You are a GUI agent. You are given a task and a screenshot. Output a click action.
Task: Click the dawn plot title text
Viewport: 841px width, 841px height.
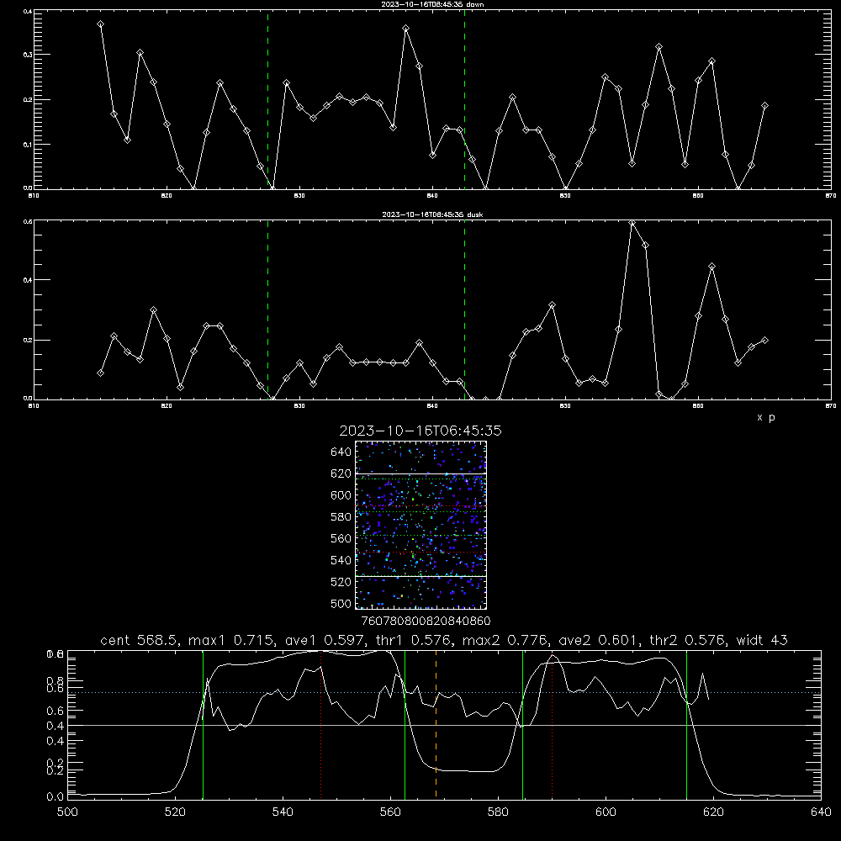point(432,4)
